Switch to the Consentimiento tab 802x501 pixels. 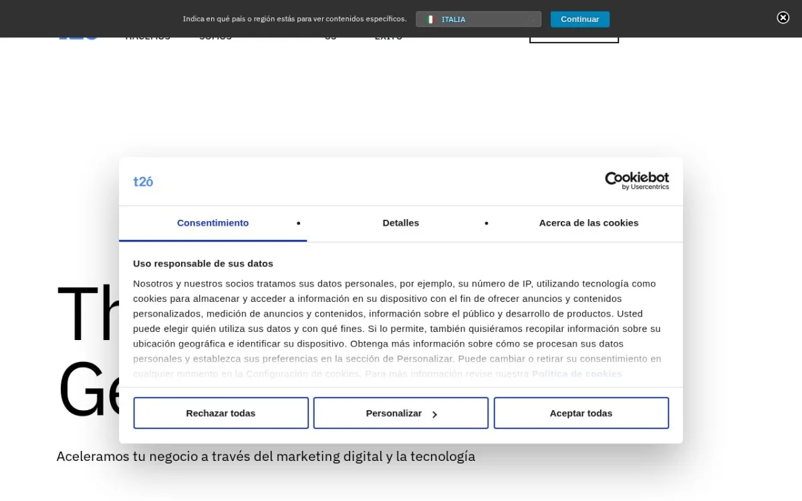(x=213, y=223)
